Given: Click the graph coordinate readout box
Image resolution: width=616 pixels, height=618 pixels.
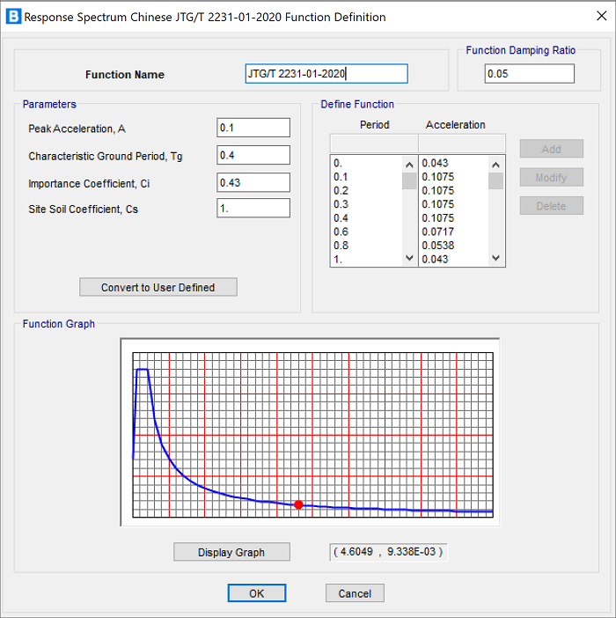Looking at the screenshot, I should point(388,552).
